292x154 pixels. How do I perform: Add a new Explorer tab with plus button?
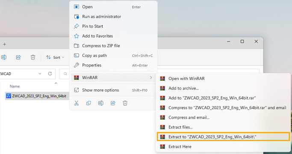click(x=4, y=44)
